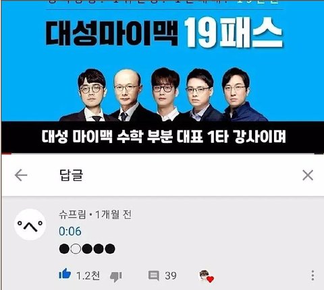Click the 1개월 전 comment date
Image resolution: width=324 pixels, height=290 pixels.
(113, 214)
